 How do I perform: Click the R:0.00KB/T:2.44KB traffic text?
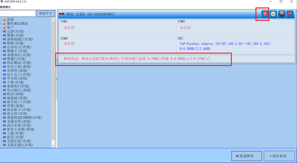point(195,49)
